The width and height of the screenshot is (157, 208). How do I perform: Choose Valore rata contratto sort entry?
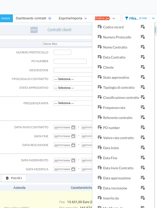click(x=118, y=138)
